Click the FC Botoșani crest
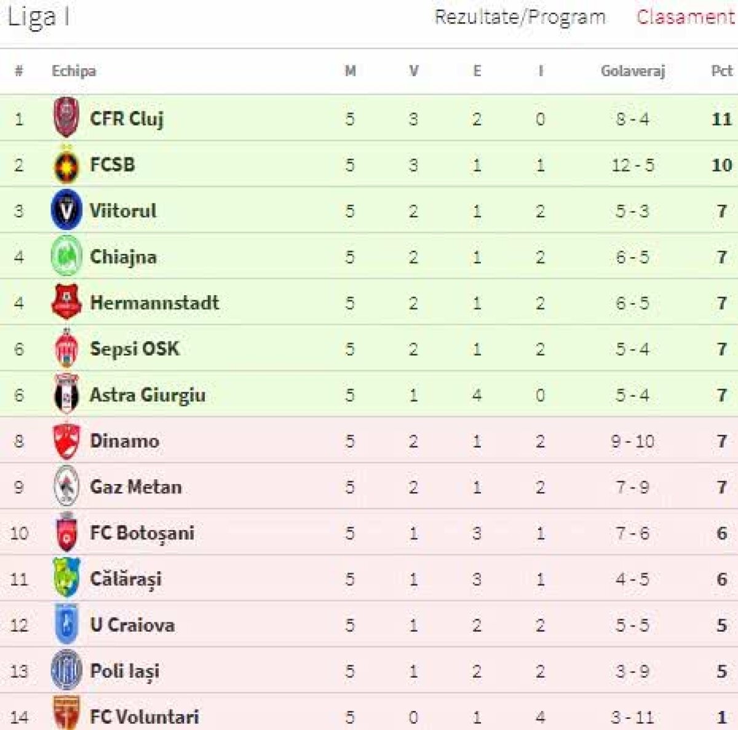Viewport: 738px width, 730px height. pos(66,533)
